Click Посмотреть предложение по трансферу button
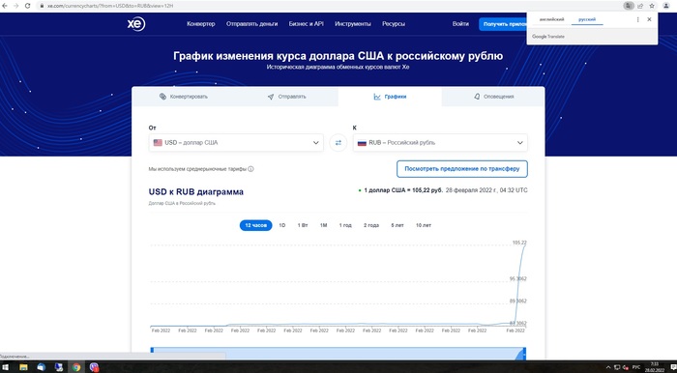This screenshot has width=677, height=373. 462,169
